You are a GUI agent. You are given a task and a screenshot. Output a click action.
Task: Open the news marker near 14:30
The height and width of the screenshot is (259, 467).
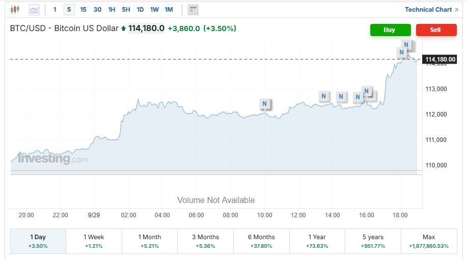(x=341, y=97)
